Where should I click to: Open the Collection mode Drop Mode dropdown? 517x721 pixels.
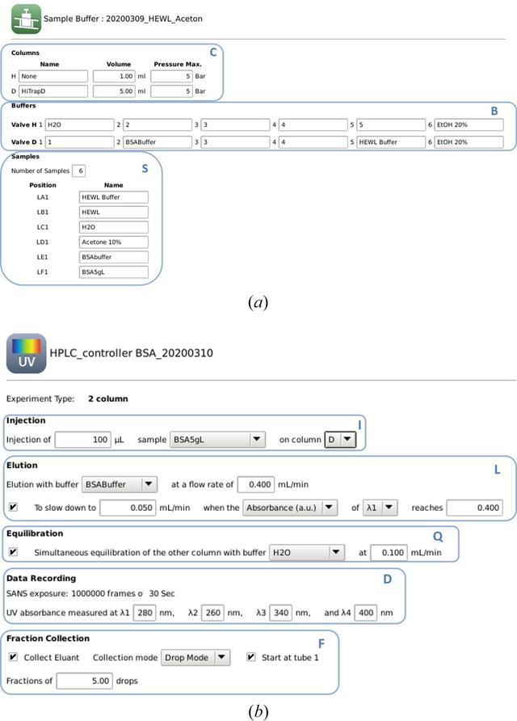tap(195, 657)
